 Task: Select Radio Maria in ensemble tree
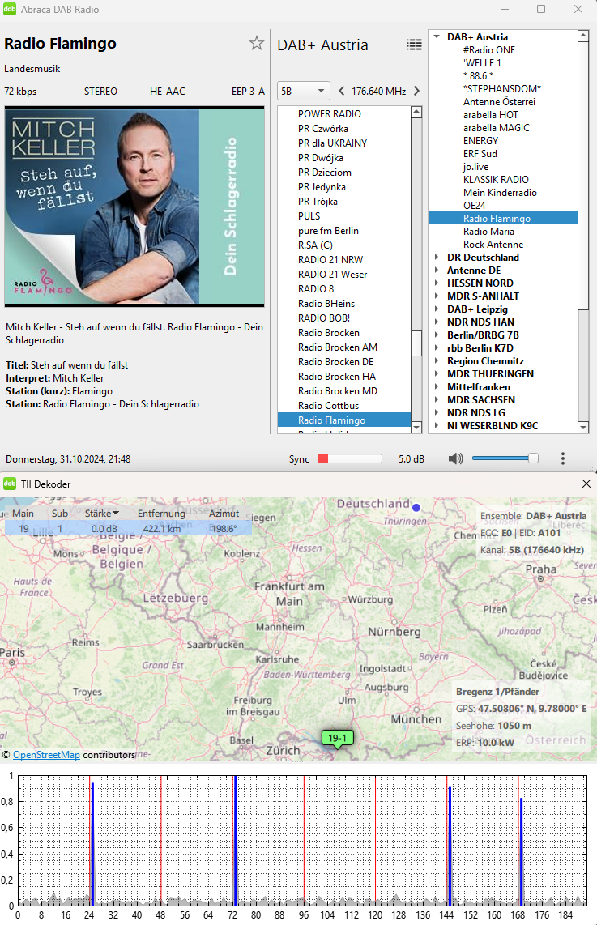point(488,232)
